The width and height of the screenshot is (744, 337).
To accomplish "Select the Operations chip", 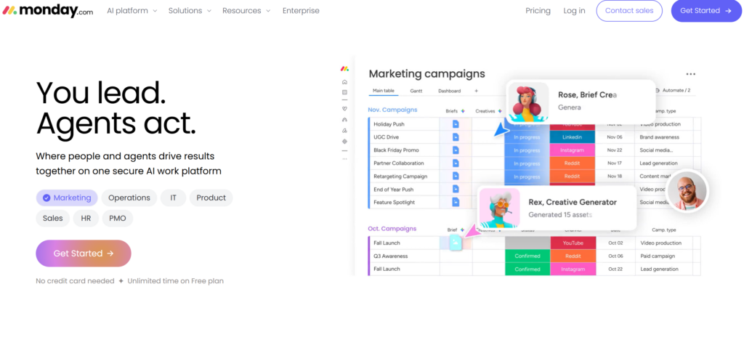I will coord(129,198).
